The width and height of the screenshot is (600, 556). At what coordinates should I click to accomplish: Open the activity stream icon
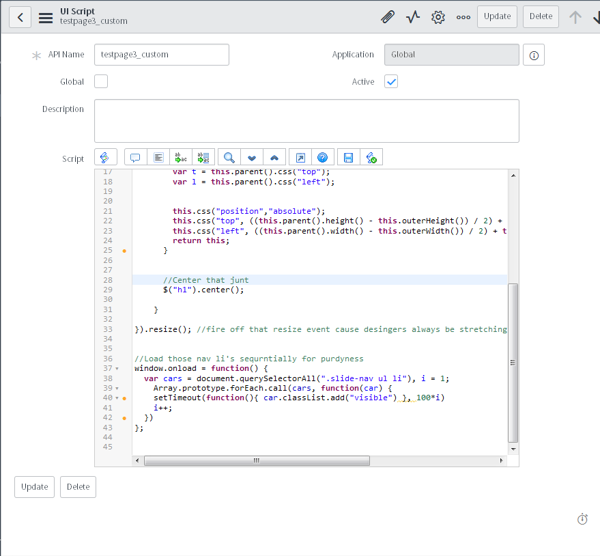tap(413, 17)
